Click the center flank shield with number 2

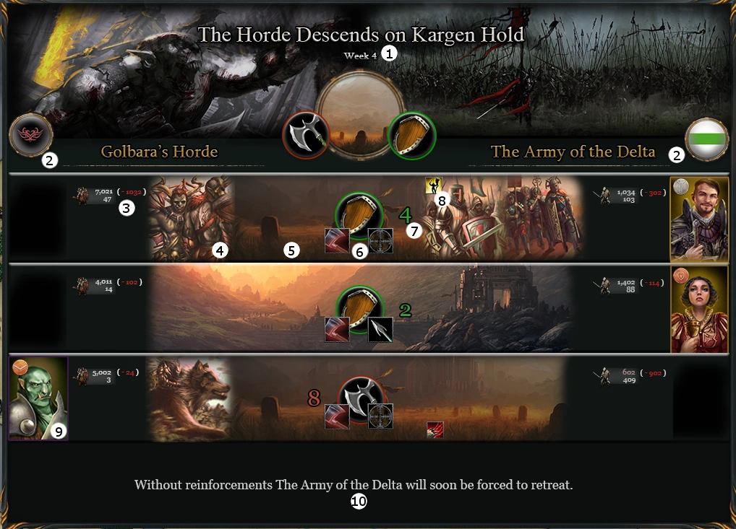pyautogui.click(x=359, y=310)
